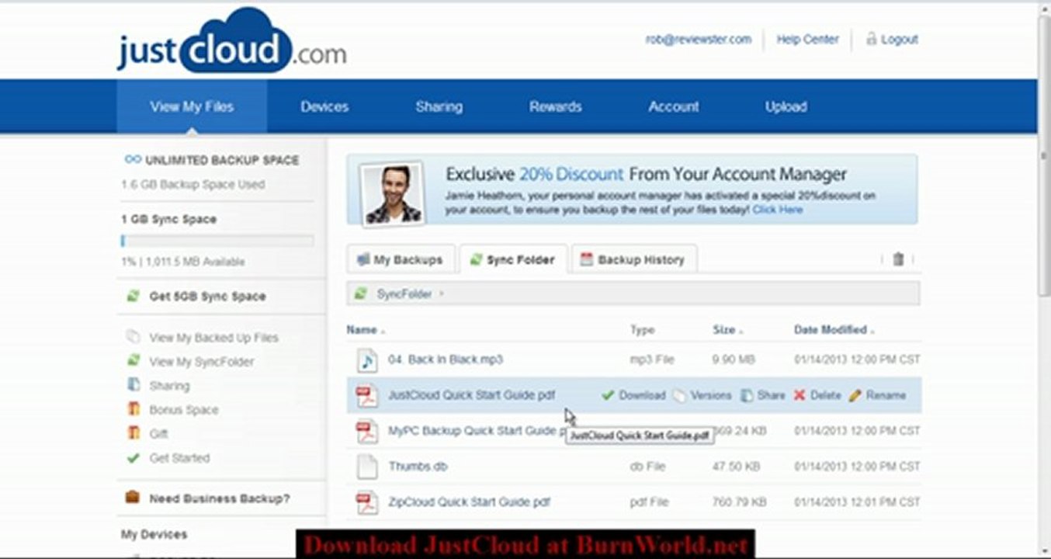Screen dimensions: 1051x559
Task: Click the padlock icon beside Logout
Action: click(x=871, y=38)
